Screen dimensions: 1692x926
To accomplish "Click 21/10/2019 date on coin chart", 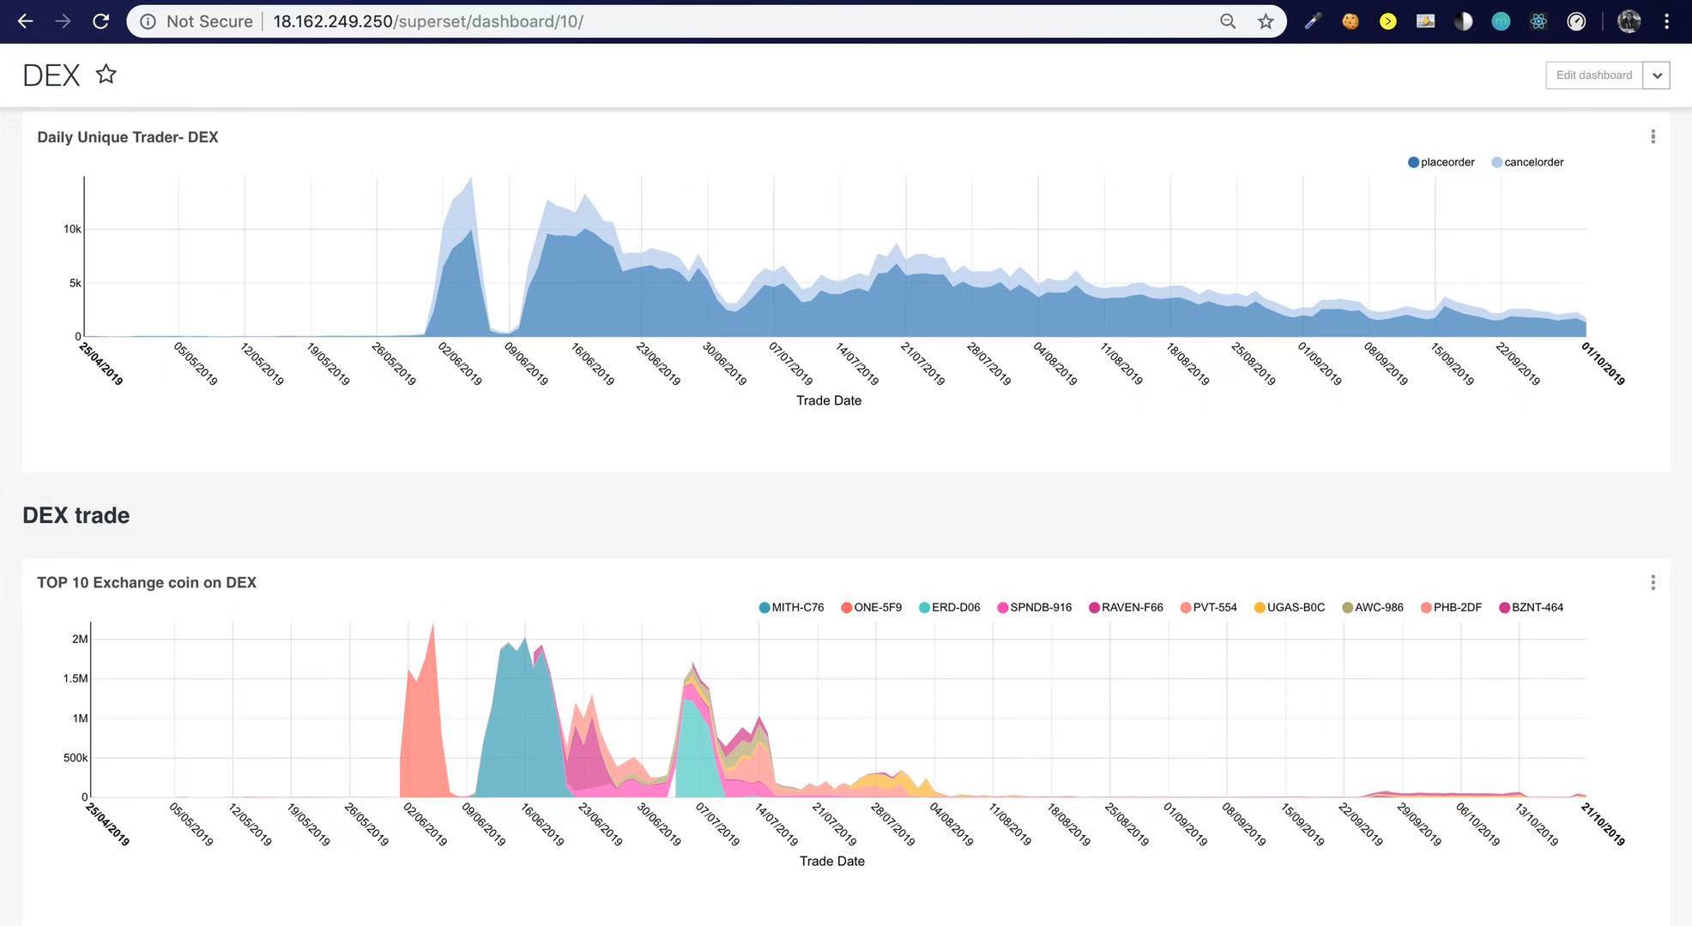I will (x=1603, y=824).
